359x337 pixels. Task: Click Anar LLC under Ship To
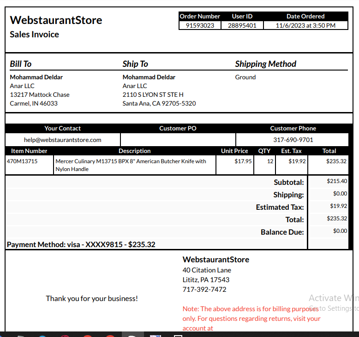[x=135, y=86]
